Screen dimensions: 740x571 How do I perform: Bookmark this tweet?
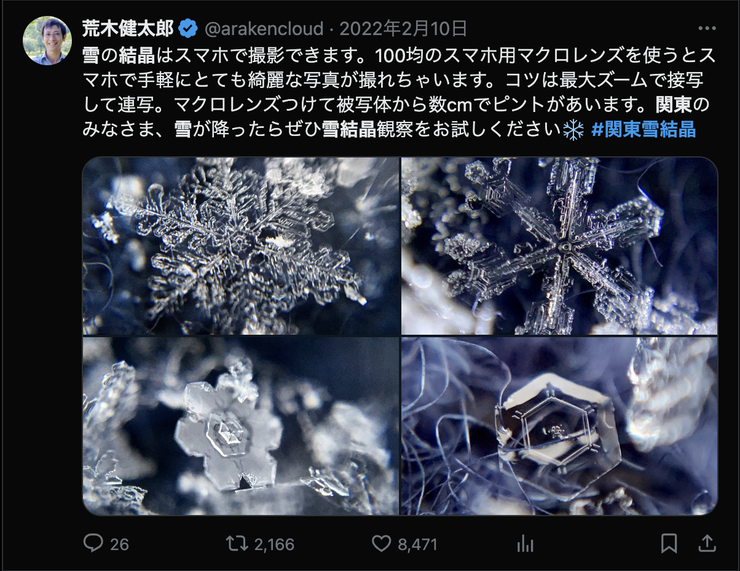(x=669, y=543)
